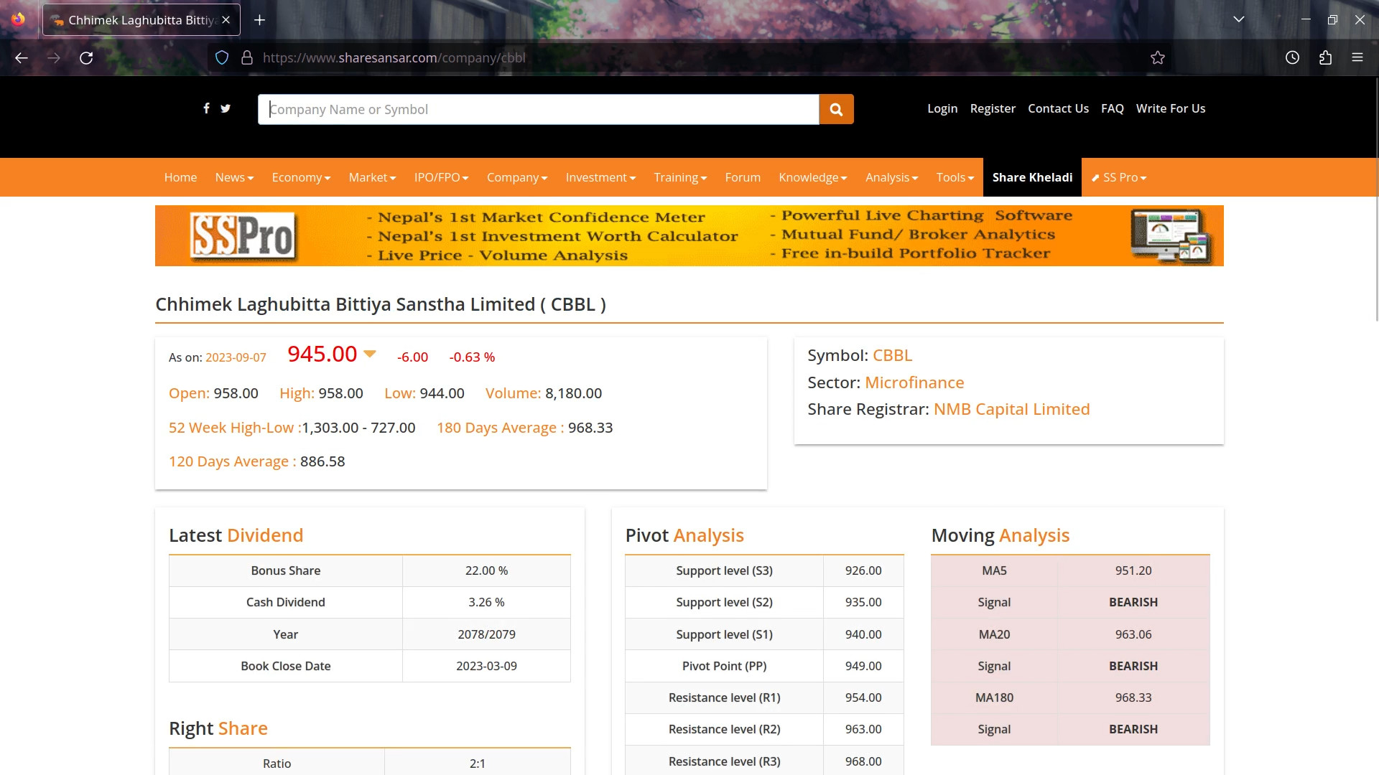The height and width of the screenshot is (775, 1379).
Task: Open the Firefox hamburger application menu
Action: click(x=1357, y=58)
